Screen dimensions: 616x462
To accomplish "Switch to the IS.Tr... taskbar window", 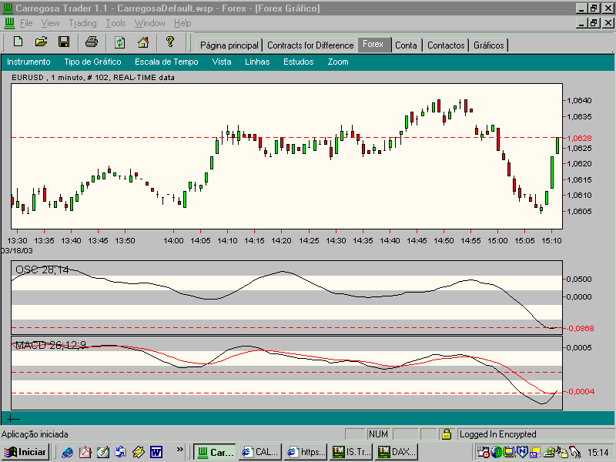I will click(352, 452).
